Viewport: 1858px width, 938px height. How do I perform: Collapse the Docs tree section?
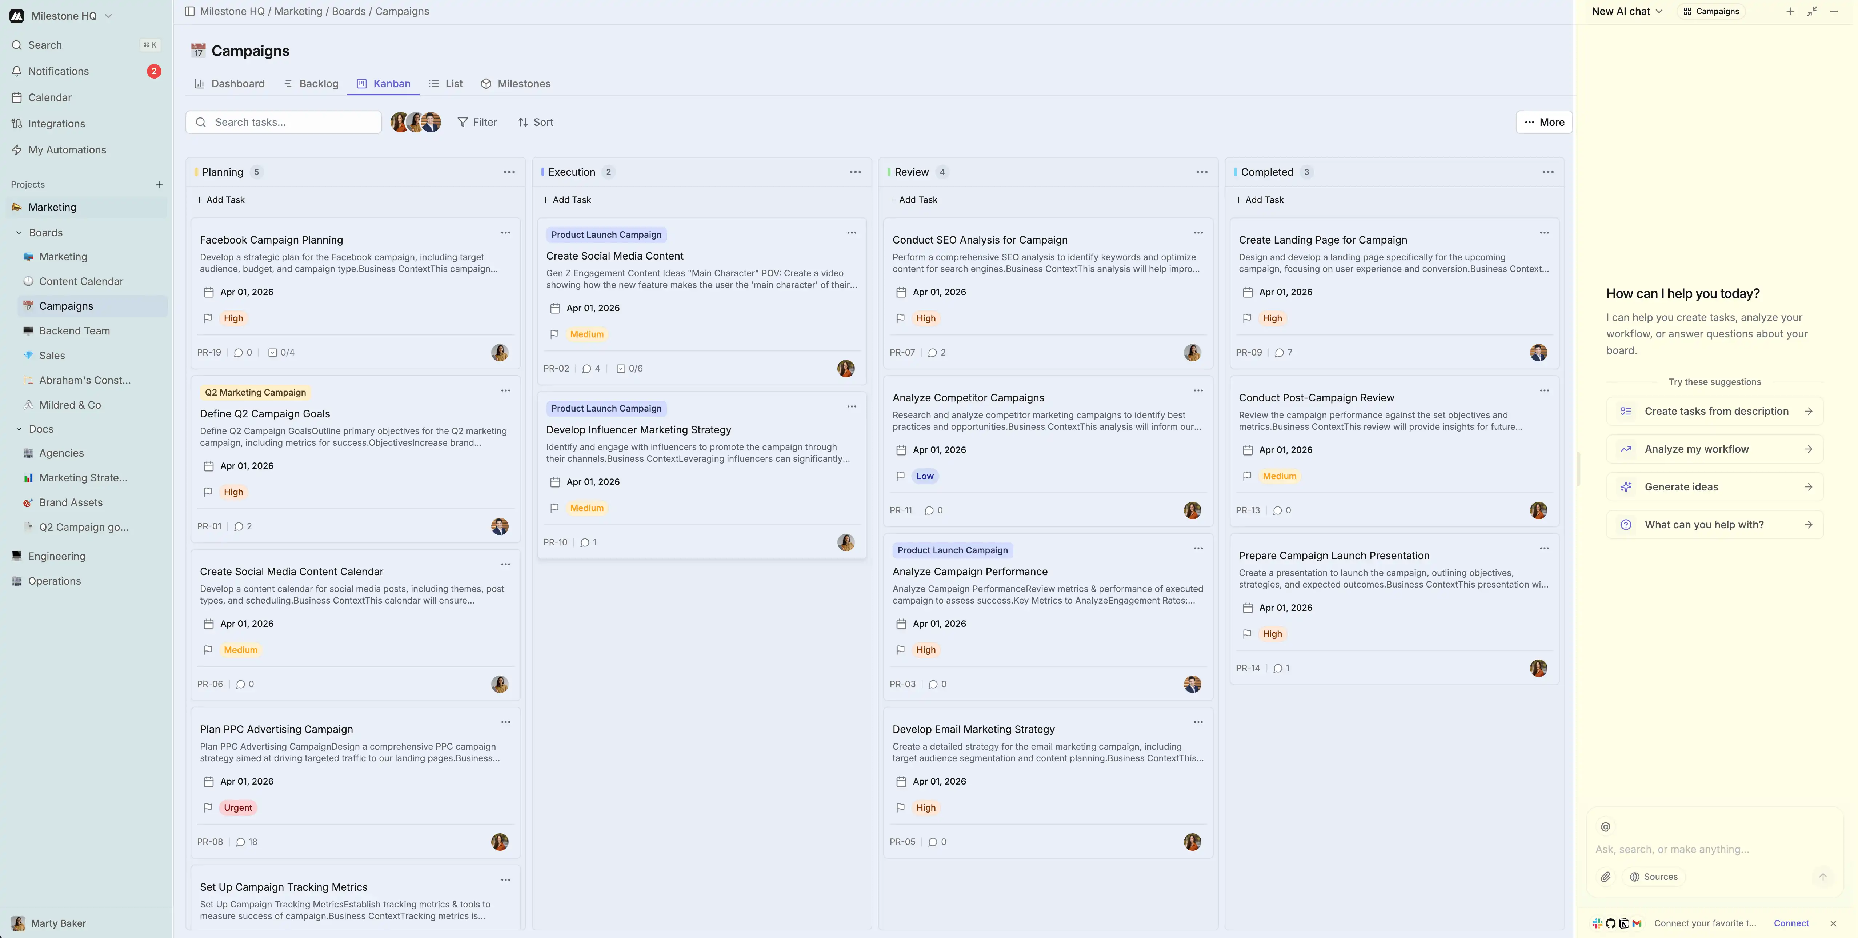click(19, 429)
